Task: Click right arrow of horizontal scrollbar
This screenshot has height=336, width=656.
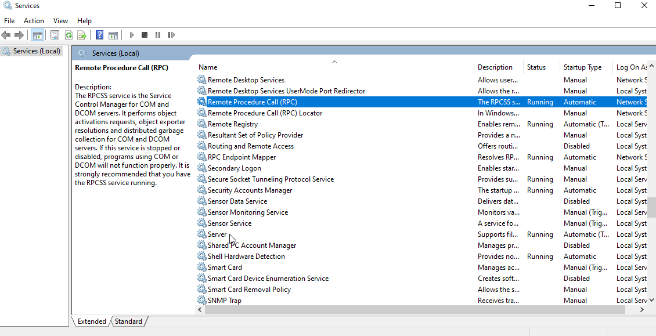Action: click(641, 310)
